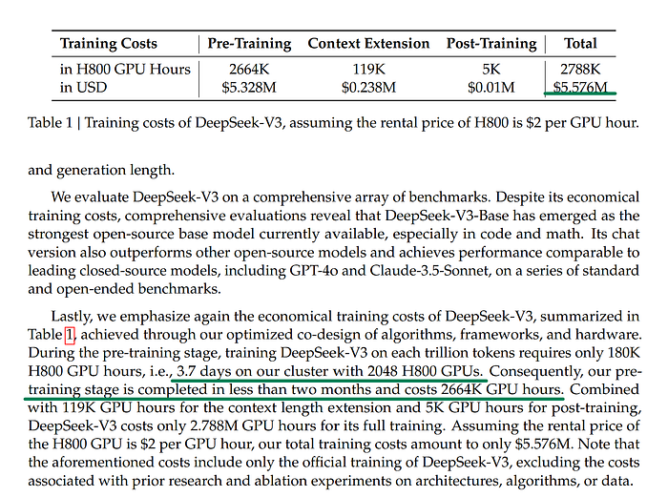This screenshot has height=497, width=668.
Task: Select the '$0.238M' Context Extension cost cell
Action: coord(368,88)
